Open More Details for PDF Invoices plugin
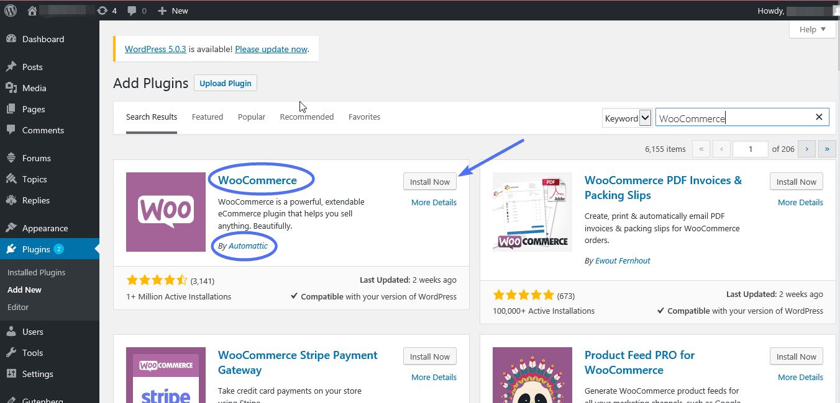840x403 pixels. coord(800,202)
